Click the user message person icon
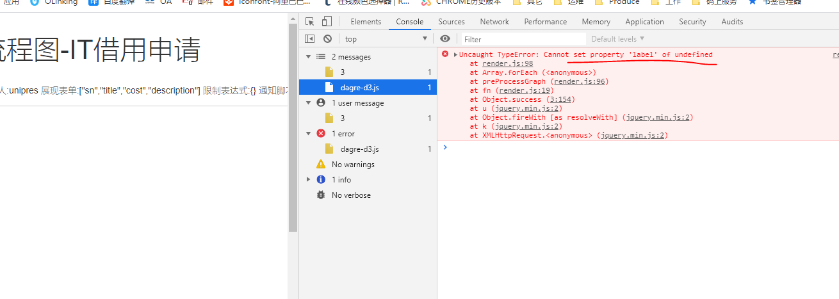The image size is (839, 299). [321, 103]
